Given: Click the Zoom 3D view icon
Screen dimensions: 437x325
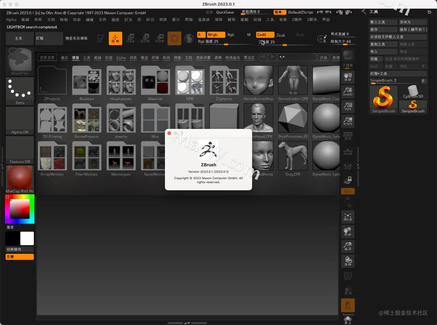Looking at the screenshot, I should pos(348,246).
